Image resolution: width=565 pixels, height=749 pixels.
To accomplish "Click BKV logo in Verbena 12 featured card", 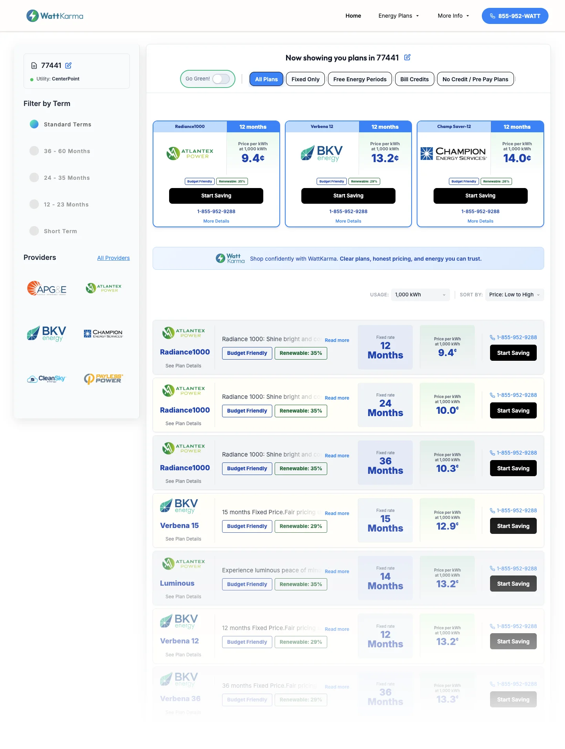I will point(322,153).
